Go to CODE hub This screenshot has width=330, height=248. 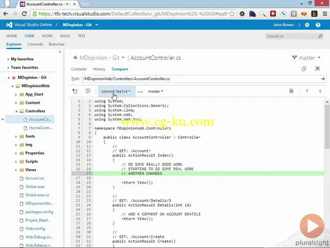click(x=30, y=36)
